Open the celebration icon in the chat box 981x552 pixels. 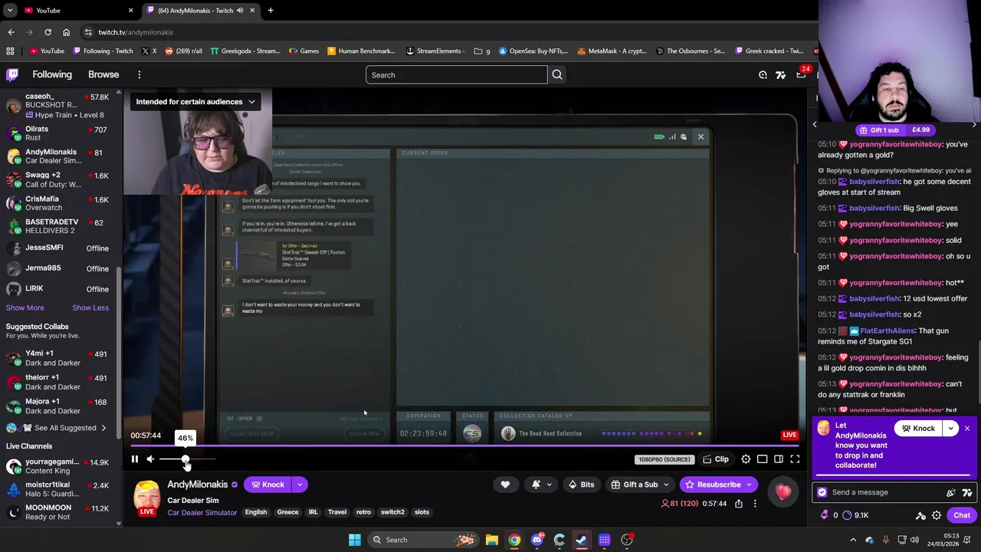click(x=951, y=492)
